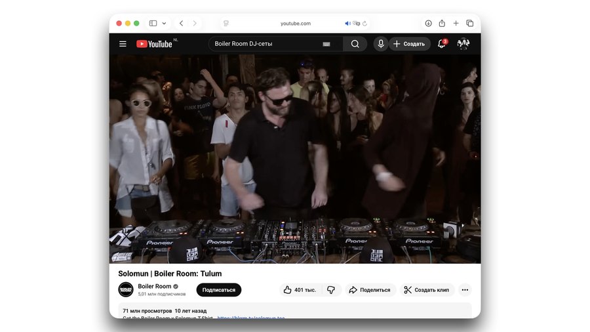The image size is (590, 332).
Task: Open the notifications bell
Action: click(442, 44)
